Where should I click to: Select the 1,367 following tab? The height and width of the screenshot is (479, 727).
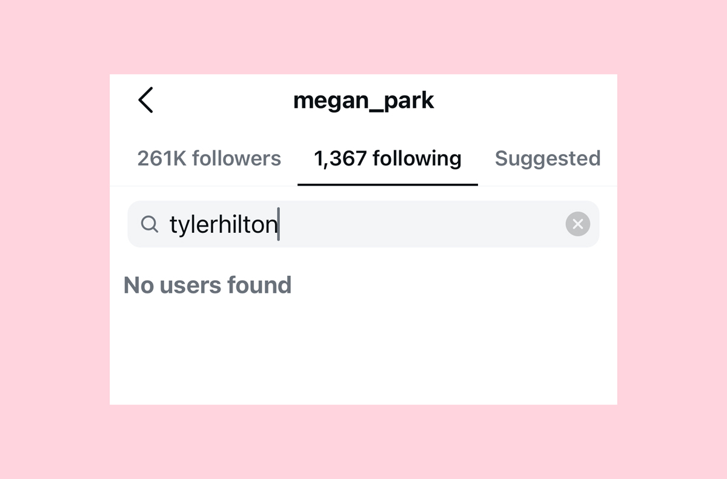click(386, 158)
